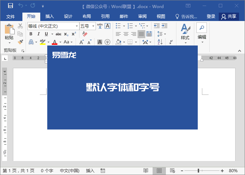Open font color dropdown arrow
The image size is (245, 175).
(60, 42)
